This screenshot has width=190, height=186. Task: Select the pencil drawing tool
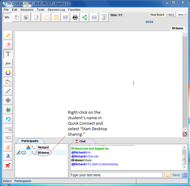[x=8, y=35]
